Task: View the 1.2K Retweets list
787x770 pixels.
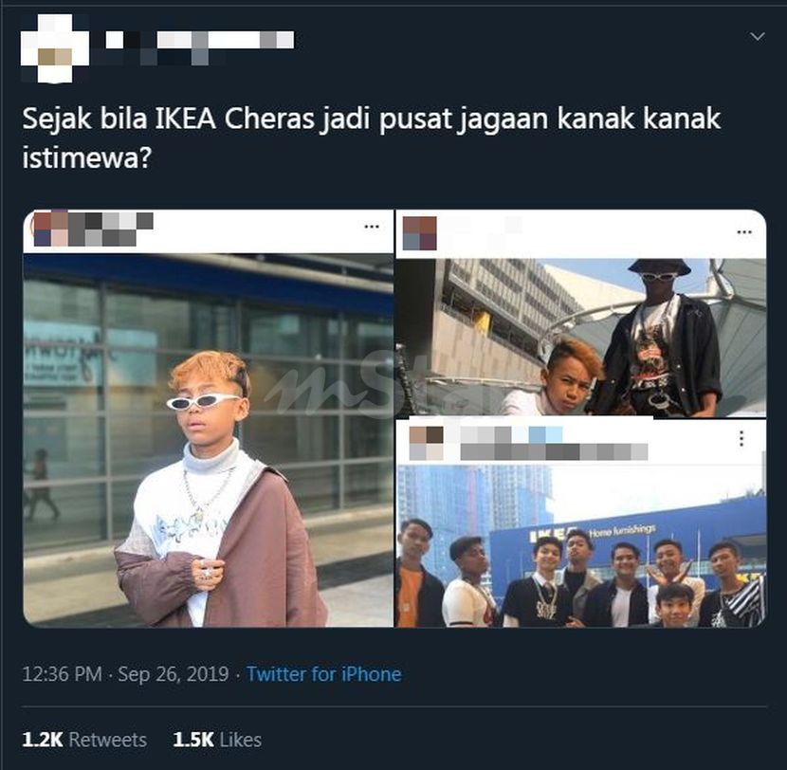Action: pyautogui.click(x=84, y=740)
